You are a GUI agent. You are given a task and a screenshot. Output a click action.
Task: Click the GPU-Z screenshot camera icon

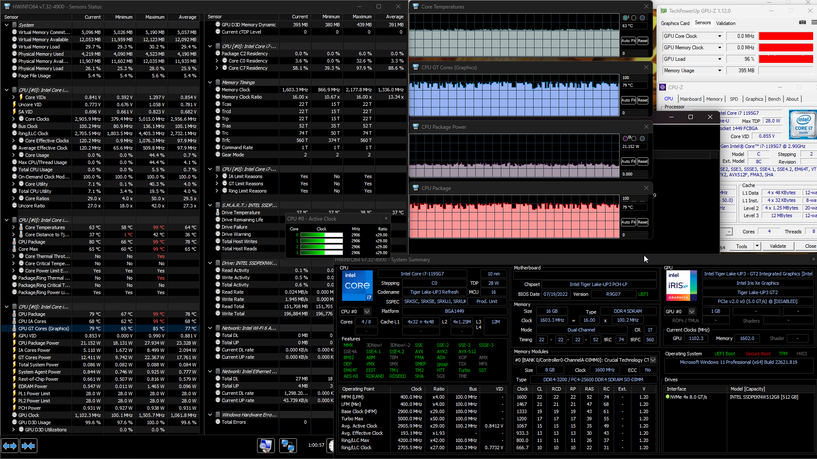[803, 23]
